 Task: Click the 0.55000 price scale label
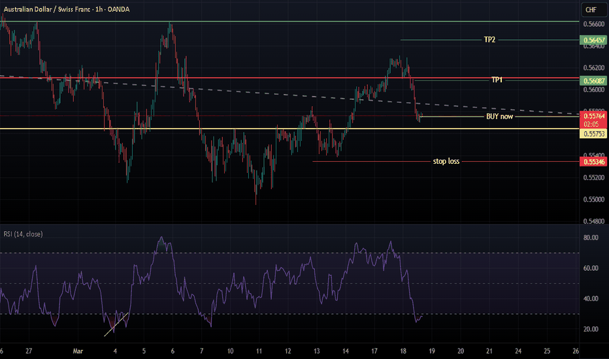(594, 200)
